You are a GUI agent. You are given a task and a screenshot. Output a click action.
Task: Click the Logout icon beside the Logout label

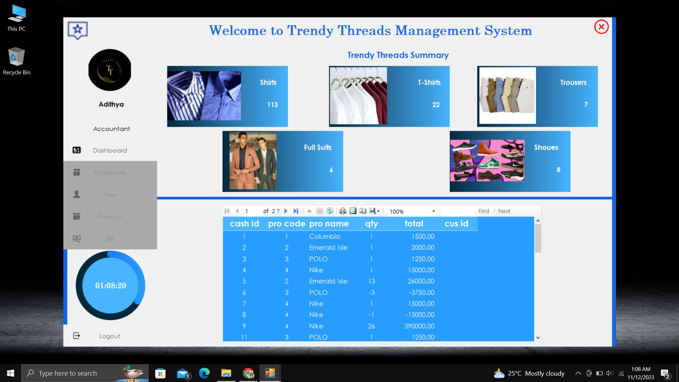point(76,335)
